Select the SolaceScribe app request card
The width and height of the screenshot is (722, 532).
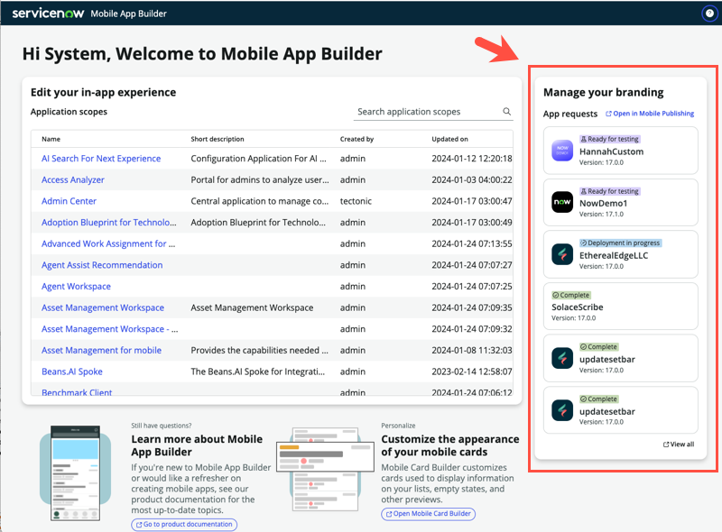click(621, 306)
